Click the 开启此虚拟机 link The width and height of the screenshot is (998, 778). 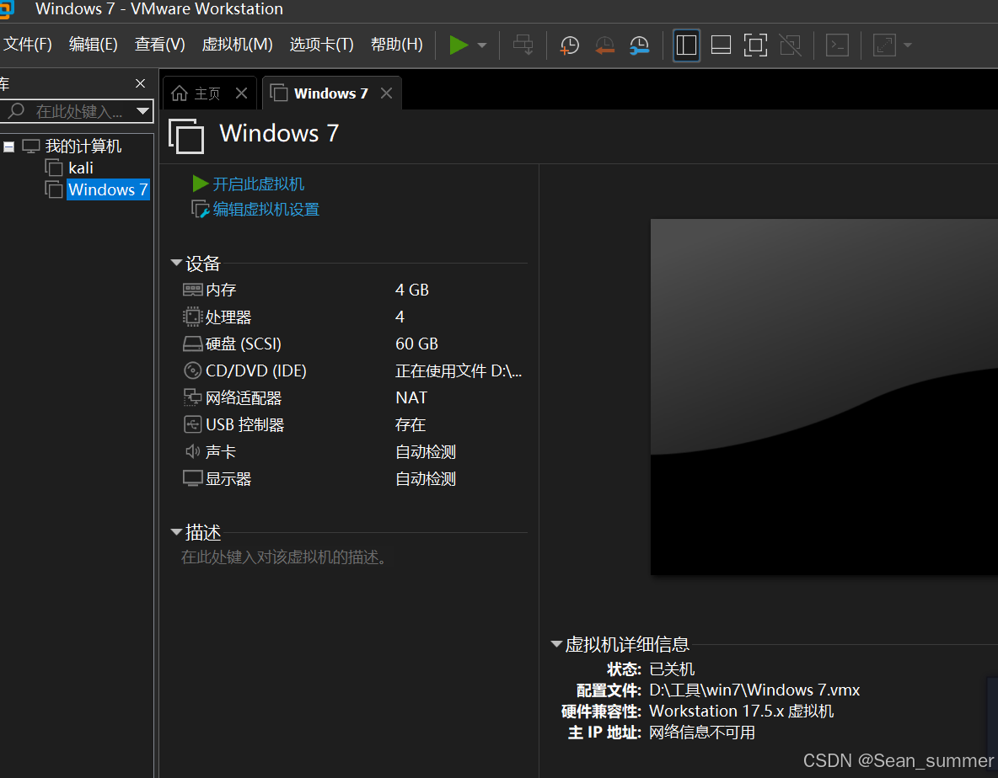click(258, 184)
